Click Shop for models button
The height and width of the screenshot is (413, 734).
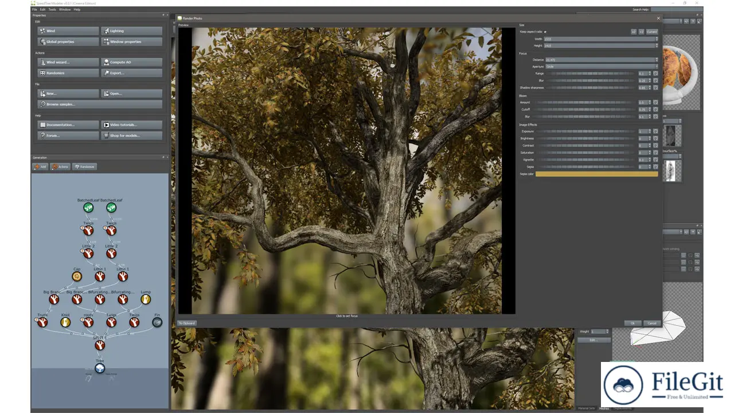[x=132, y=135]
